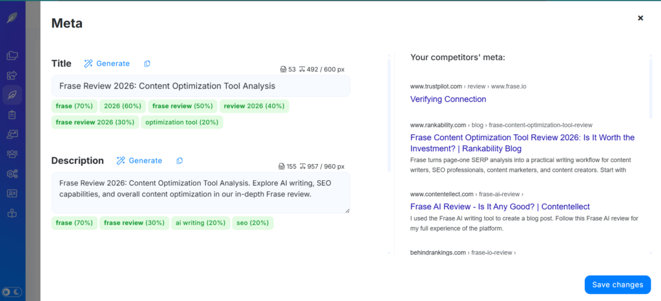
Task: Click the left meta form scrollbar
Action: click(x=389, y=115)
